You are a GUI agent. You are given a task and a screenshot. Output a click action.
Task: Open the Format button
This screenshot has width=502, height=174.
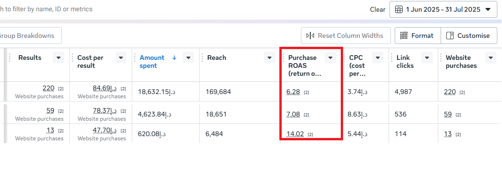point(418,36)
